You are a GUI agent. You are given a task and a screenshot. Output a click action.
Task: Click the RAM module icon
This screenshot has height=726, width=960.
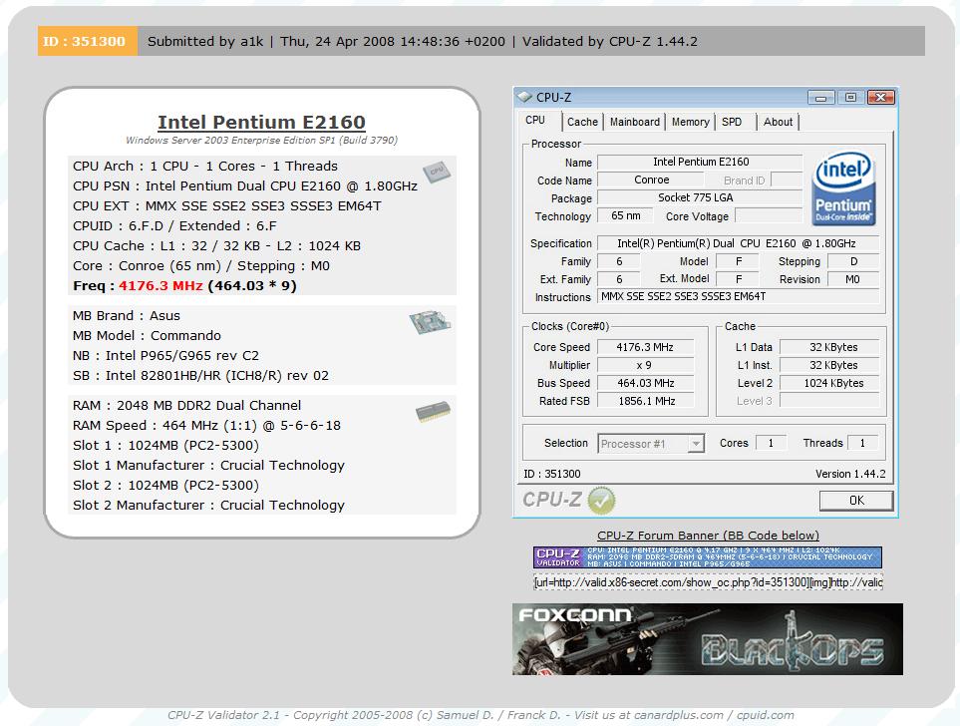(433, 412)
